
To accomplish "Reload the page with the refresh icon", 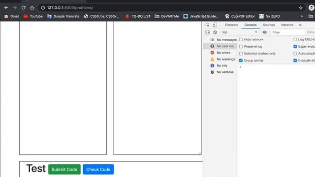I will pos(24,8).
